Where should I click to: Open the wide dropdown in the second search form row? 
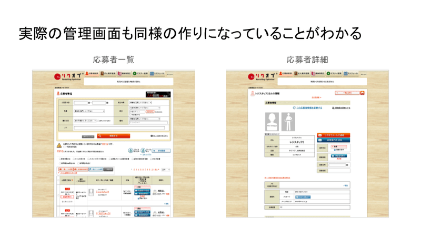click(89, 111)
